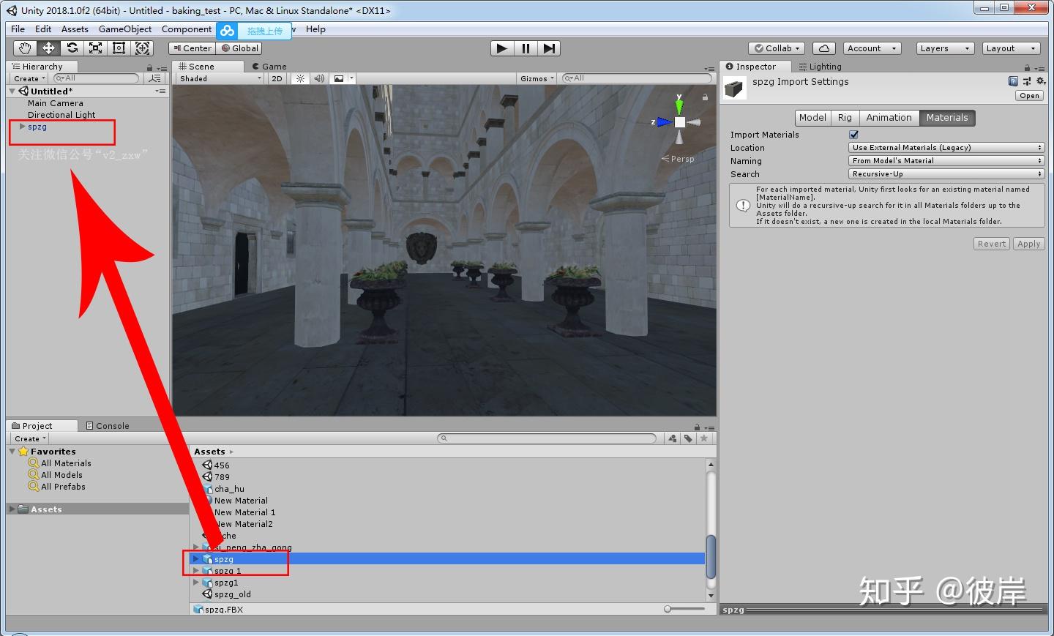Viewport: 1054px width, 636px height.
Task: Open the GameObject menu
Action: click(125, 29)
